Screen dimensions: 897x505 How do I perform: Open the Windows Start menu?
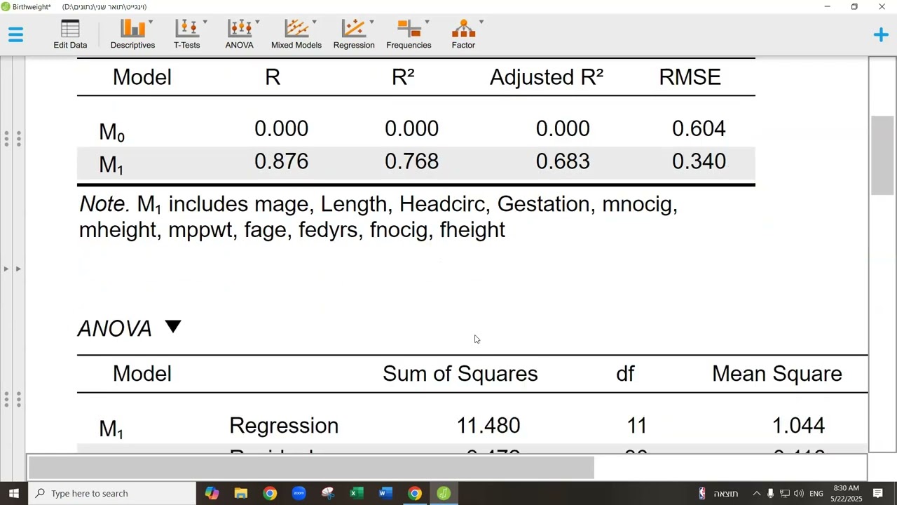click(13, 493)
